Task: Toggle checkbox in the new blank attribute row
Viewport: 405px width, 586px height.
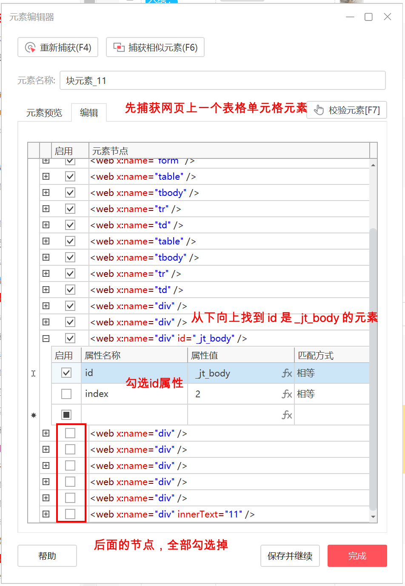Action: pyautogui.click(x=66, y=415)
